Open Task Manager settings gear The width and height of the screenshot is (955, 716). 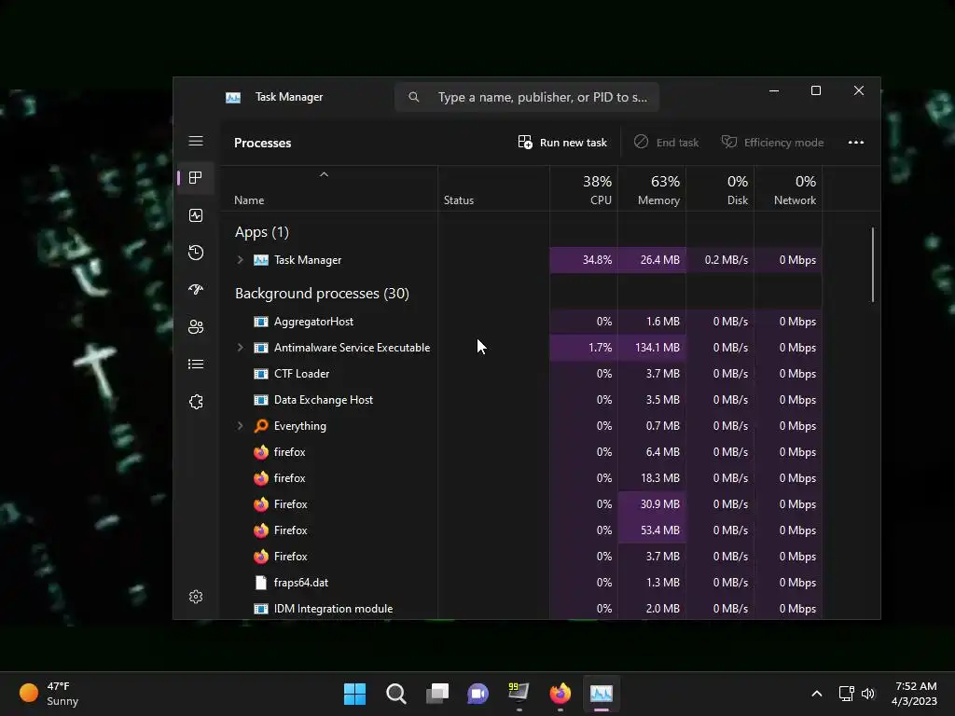coord(196,597)
